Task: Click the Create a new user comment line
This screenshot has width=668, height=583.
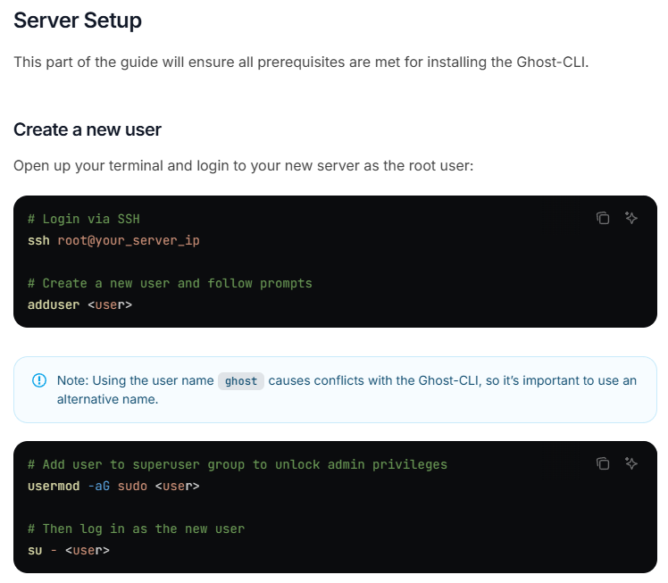Action: click(x=170, y=283)
